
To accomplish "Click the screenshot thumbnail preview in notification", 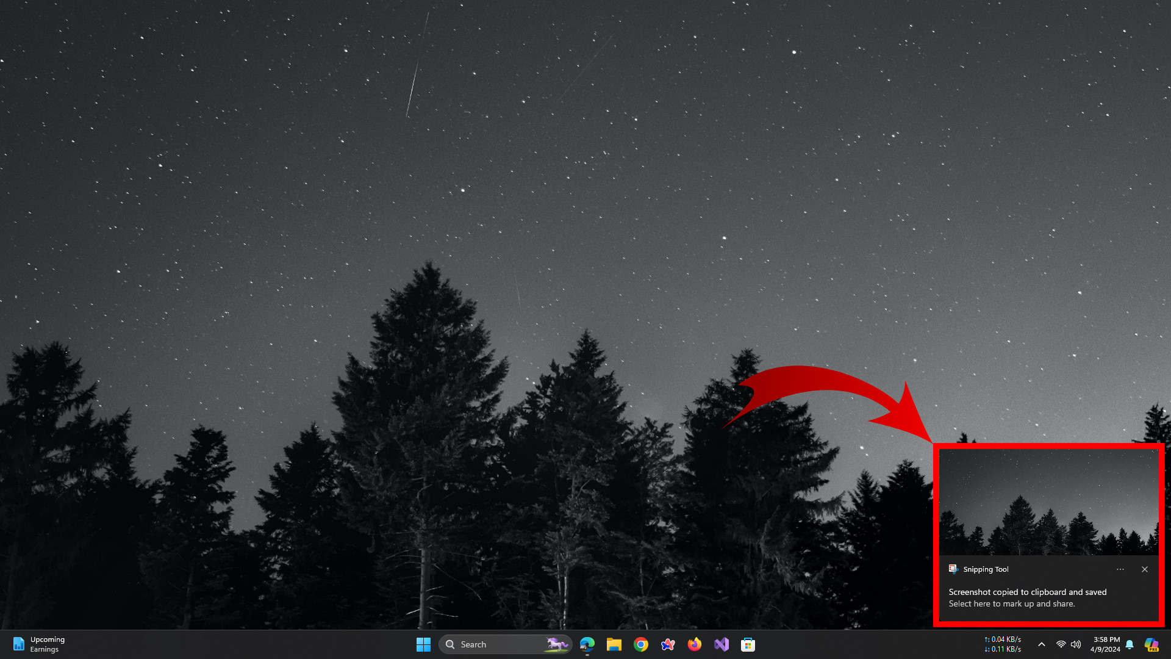I will pos(1048,502).
